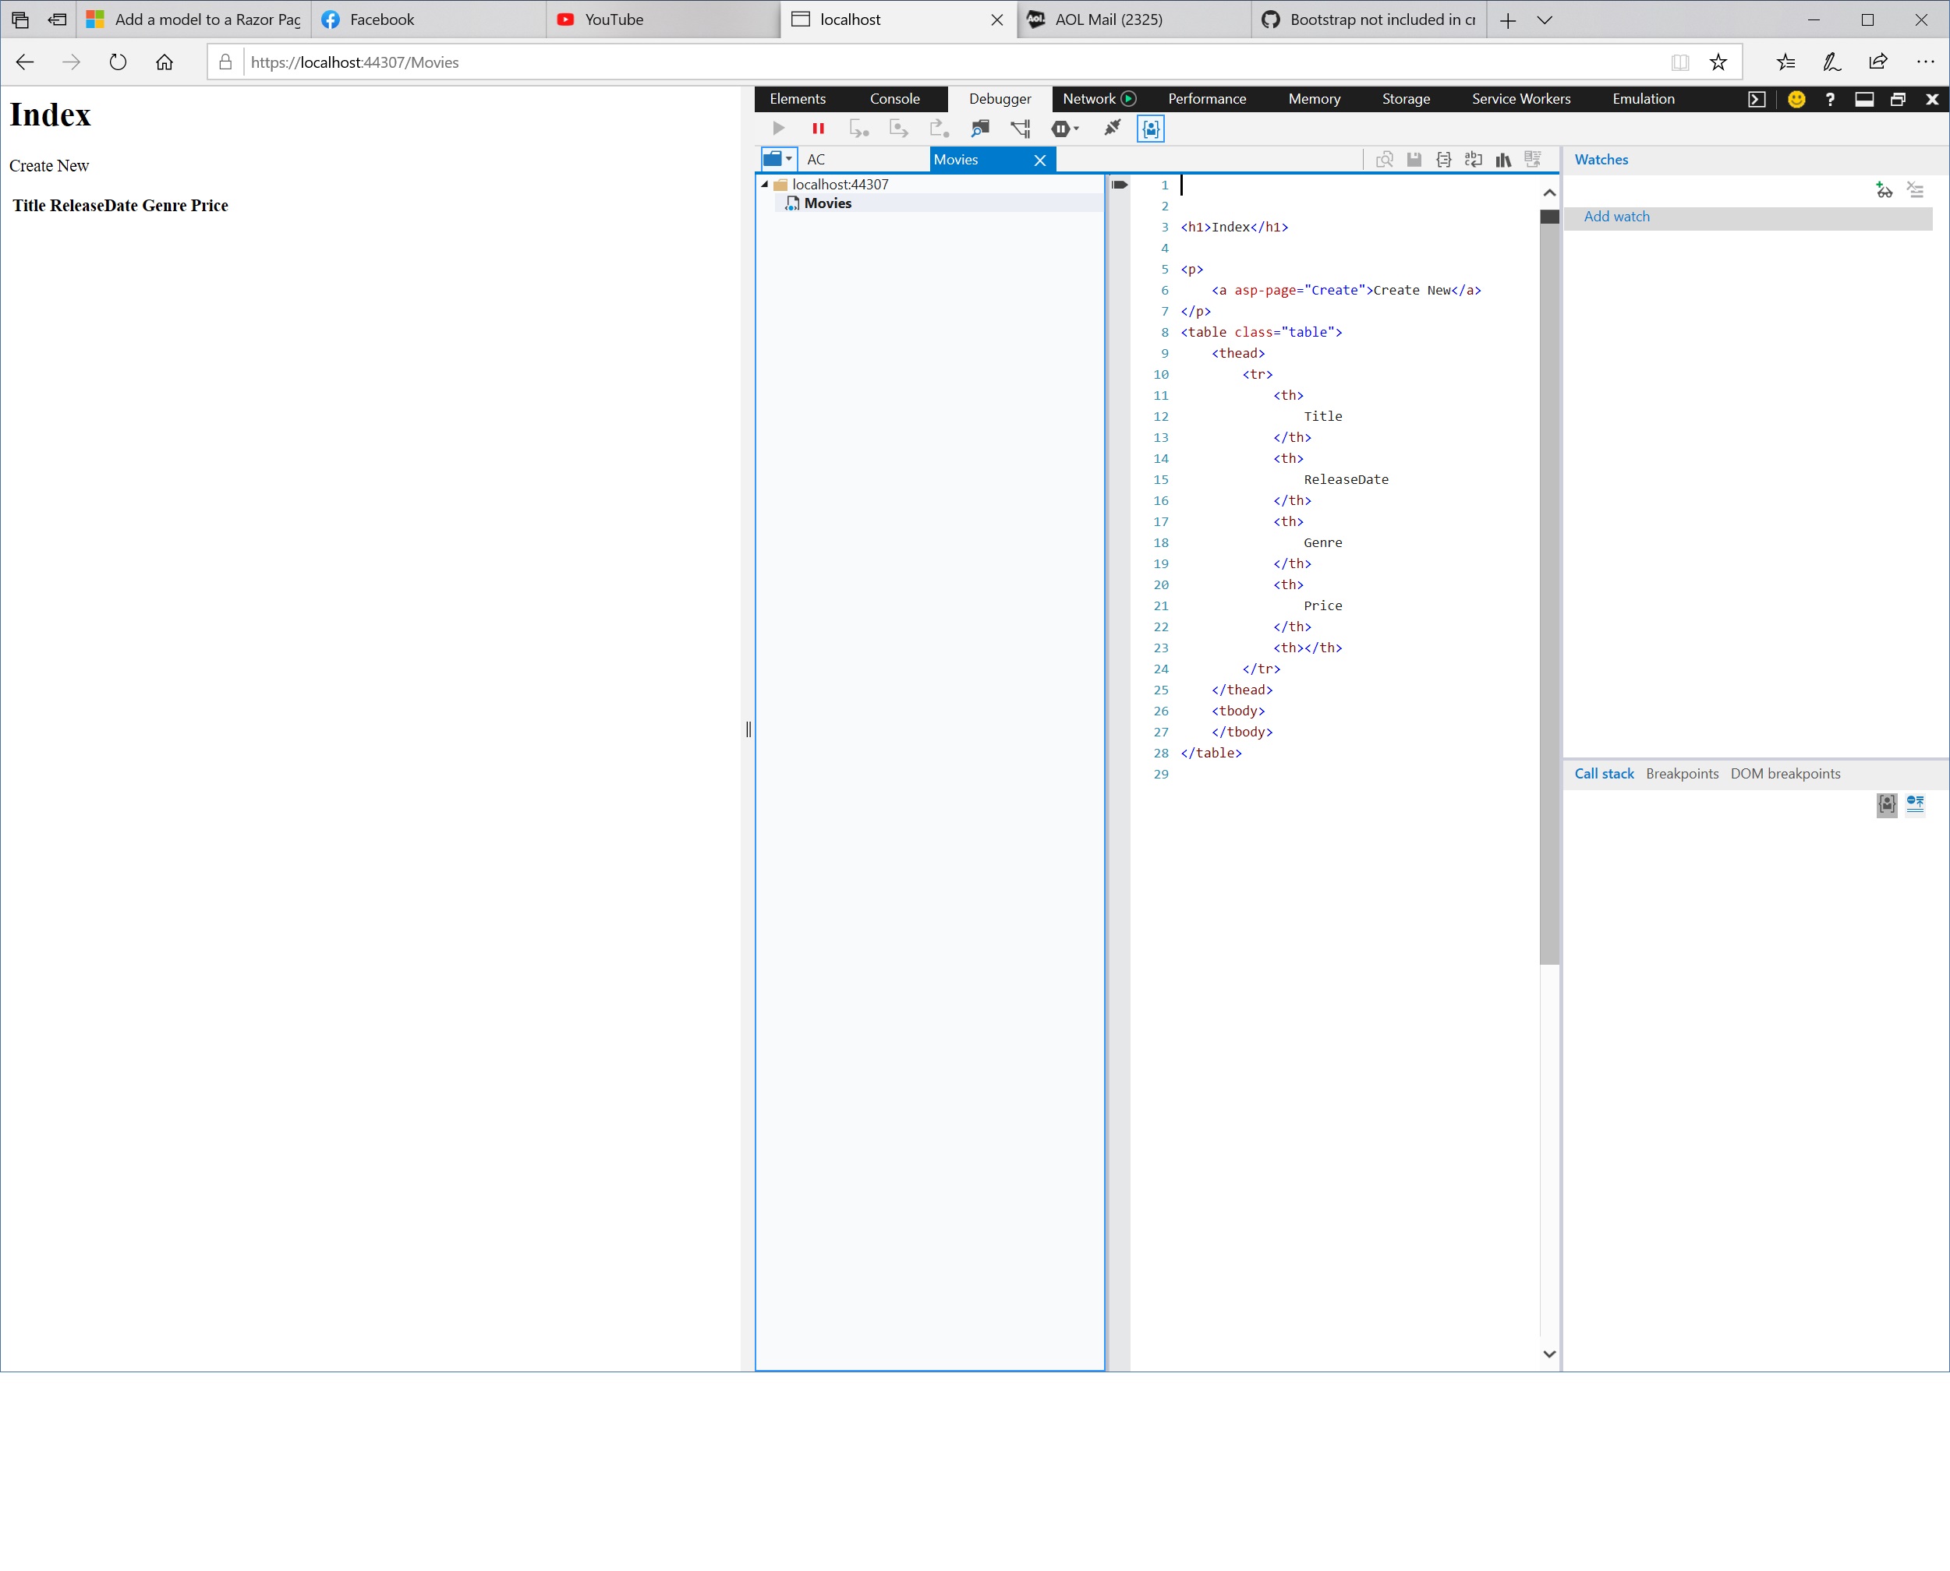Click the Step out icon
1950x1571 pixels.
tap(937, 129)
